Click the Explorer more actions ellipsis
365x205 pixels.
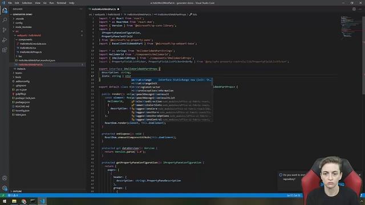pos(81,9)
